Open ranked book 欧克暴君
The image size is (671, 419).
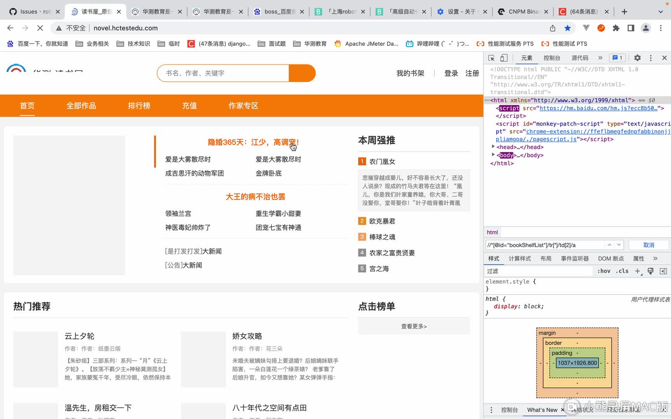(x=382, y=221)
